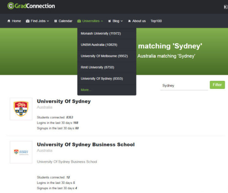Click Australia matching 'Sydney' subtitle
The height and width of the screenshot is (193, 228).
[166, 56]
